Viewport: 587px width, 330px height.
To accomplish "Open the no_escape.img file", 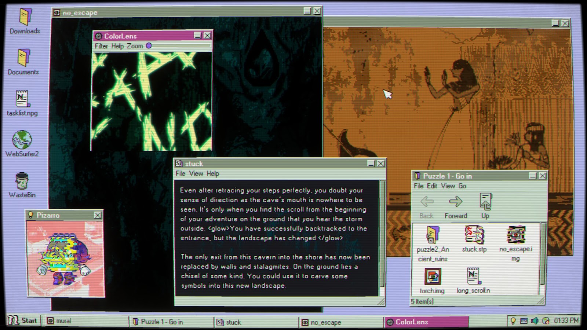I will coord(516,235).
